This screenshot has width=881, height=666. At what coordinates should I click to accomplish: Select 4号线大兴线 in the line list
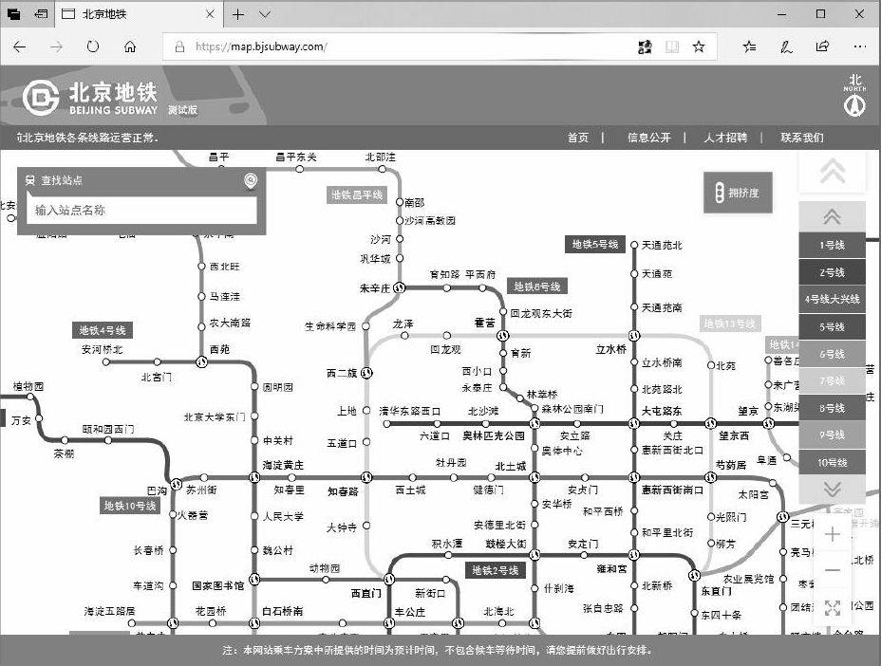click(x=833, y=299)
